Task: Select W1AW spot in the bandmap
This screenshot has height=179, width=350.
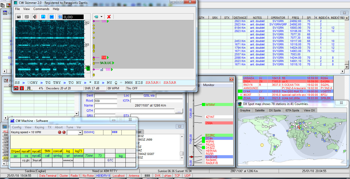Action: (x=217, y=104)
